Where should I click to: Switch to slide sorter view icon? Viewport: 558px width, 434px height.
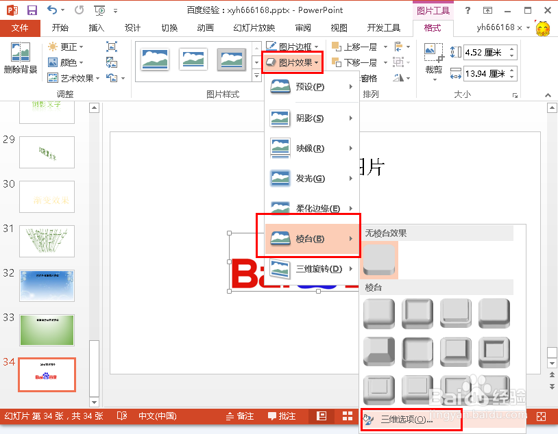pos(348,416)
